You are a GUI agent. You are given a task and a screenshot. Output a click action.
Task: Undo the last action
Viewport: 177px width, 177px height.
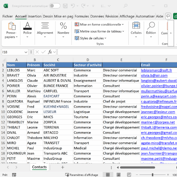[73, 6]
